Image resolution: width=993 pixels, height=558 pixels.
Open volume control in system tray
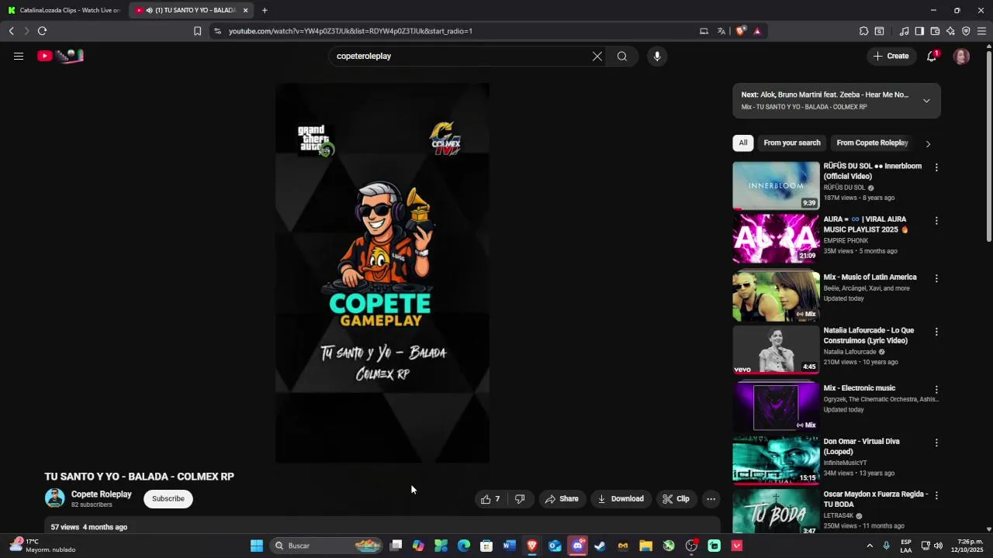pos(939,546)
